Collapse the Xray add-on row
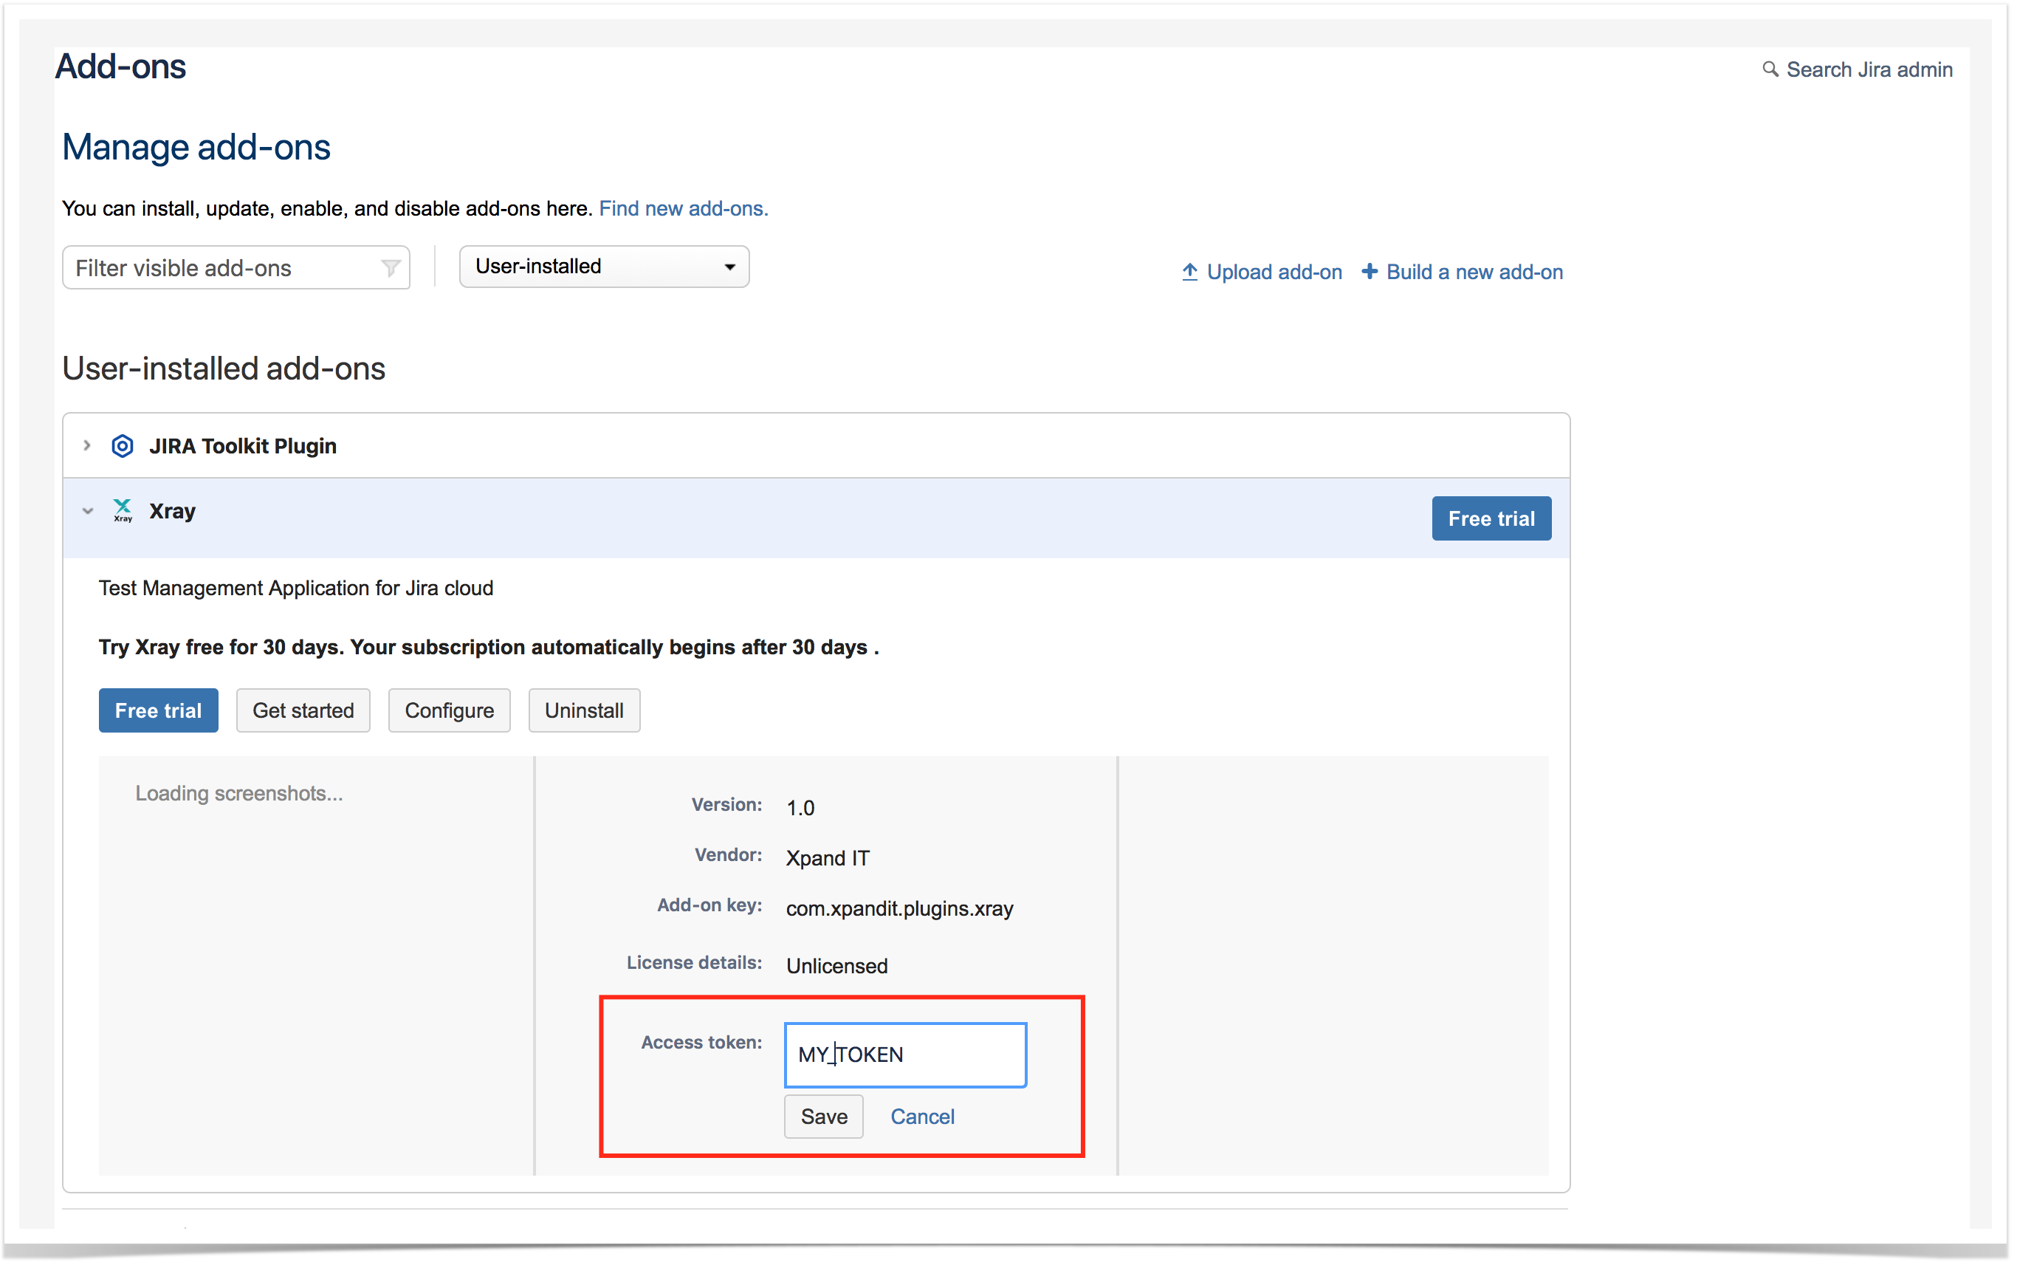This screenshot has width=2017, height=1265. [x=88, y=511]
